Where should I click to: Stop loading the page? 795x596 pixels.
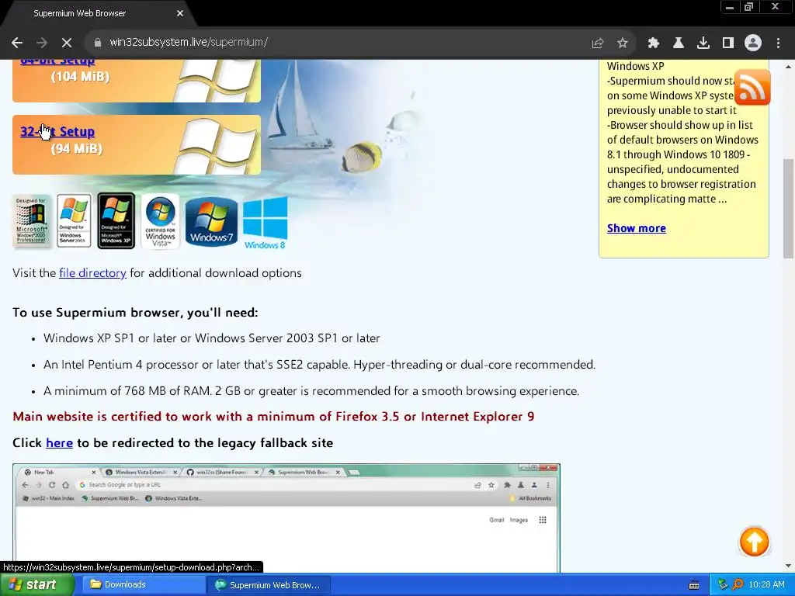[x=67, y=43]
